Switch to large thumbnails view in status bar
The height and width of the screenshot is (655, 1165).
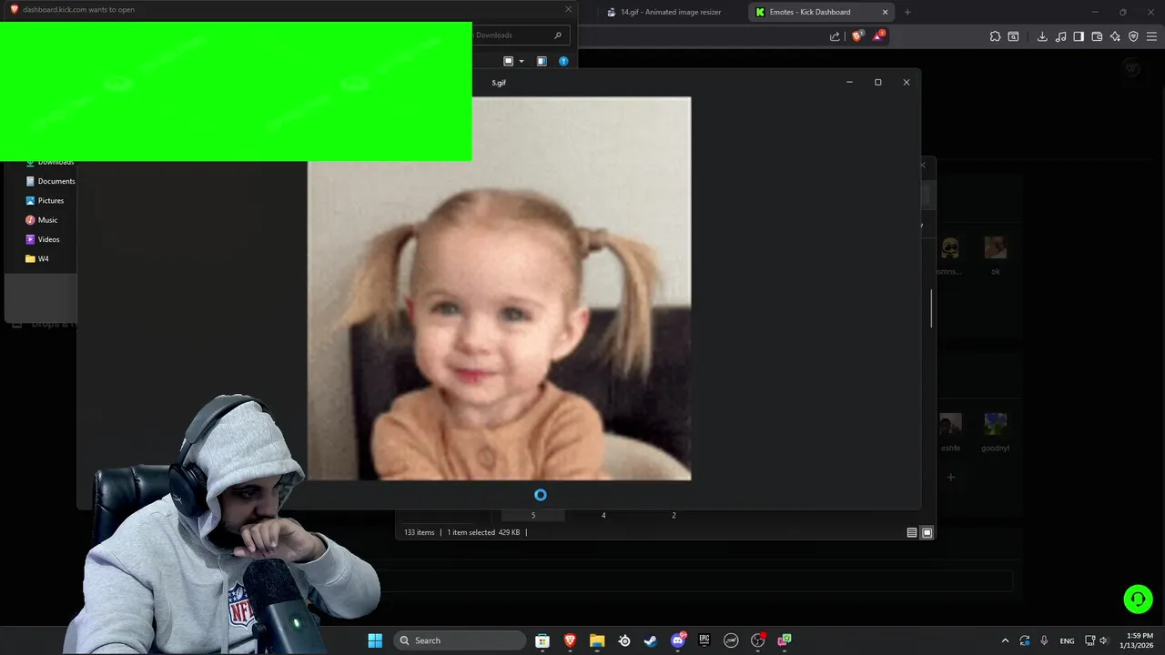coord(927,533)
